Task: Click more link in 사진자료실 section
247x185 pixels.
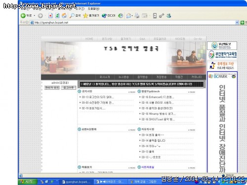Action: (192, 168)
